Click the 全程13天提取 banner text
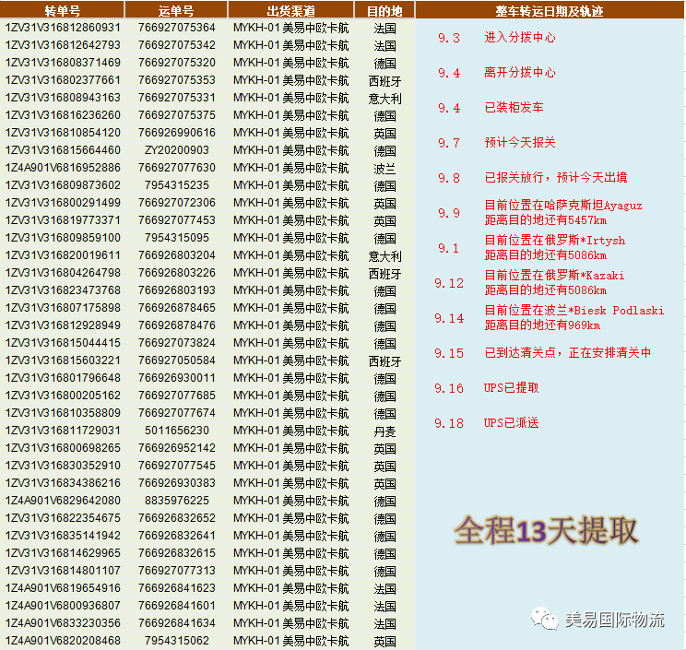The width and height of the screenshot is (686, 650). (546, 530)
